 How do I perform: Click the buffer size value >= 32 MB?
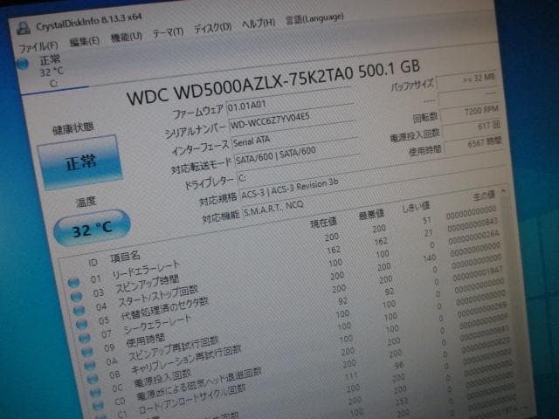pos(466,80)
